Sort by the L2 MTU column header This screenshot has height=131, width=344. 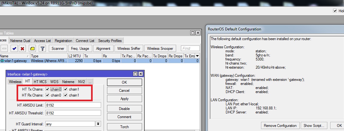[76, 56]
